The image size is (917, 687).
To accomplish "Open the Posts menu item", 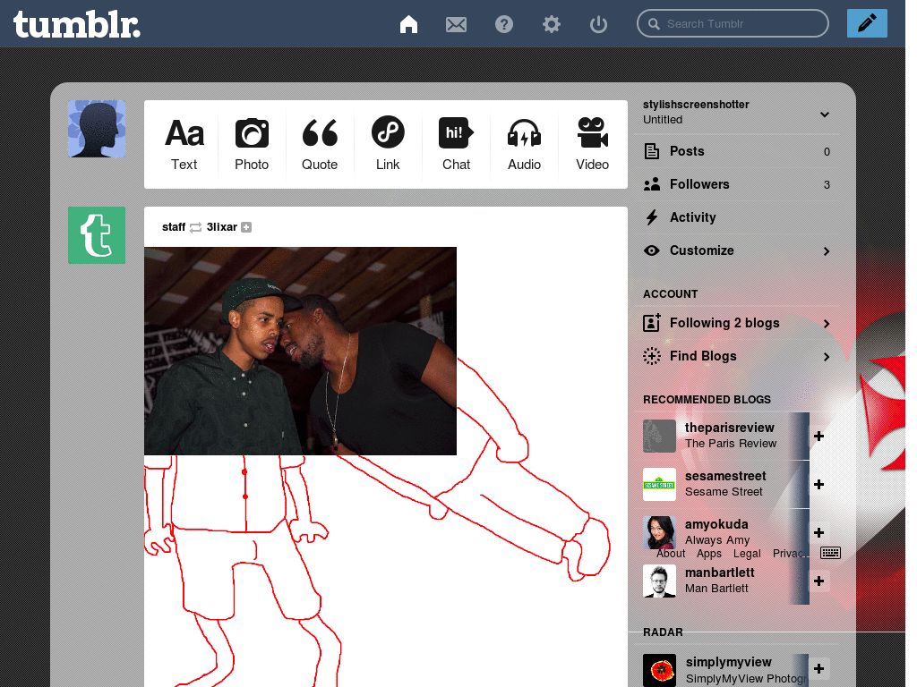I will coord(737,151).
